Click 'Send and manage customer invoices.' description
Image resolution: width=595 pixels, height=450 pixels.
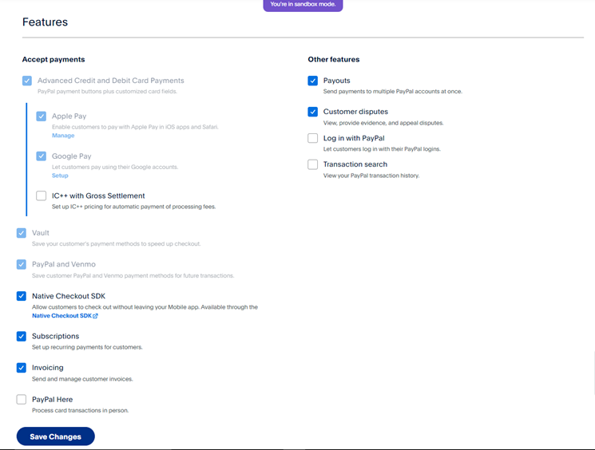pyautogui.click(x=82, y=379)
